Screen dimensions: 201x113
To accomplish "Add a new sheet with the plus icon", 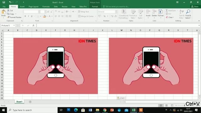I will coord(30,102).
